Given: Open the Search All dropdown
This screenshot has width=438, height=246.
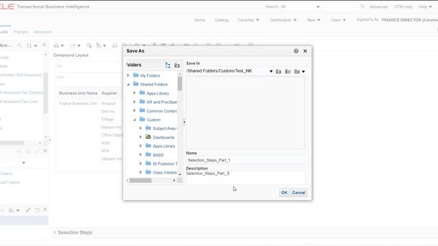Looking at the screenshot, I should (318, 7).
